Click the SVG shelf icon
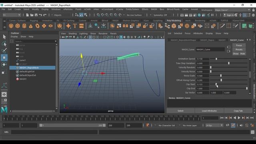The image size is (256, 144). coord(81,26)
